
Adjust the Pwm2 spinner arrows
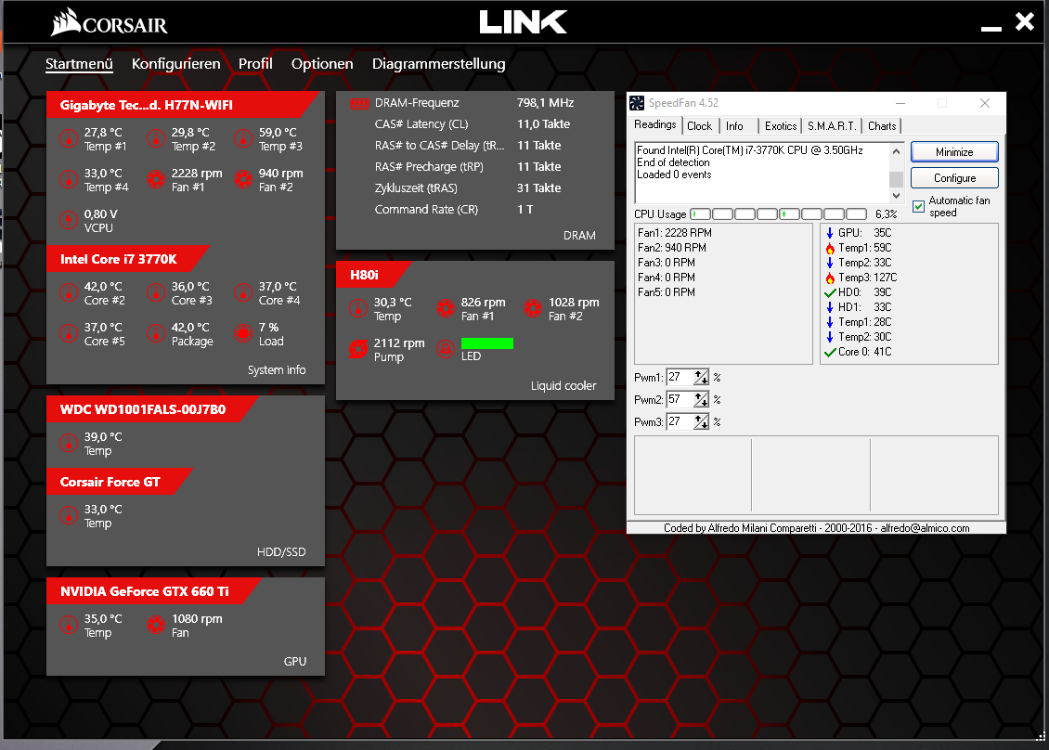[701, 399]
